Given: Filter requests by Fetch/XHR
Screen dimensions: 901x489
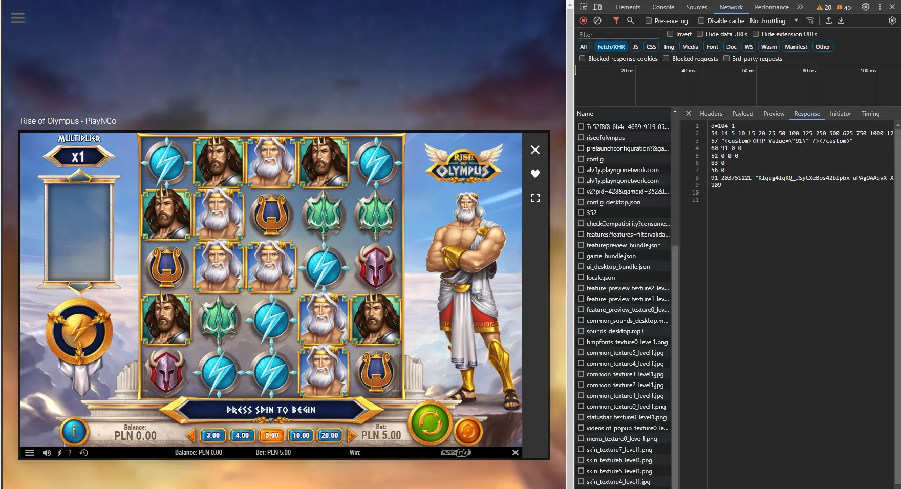Looking at the screenshot, I should pyautogui.click(x=611, y=47).
